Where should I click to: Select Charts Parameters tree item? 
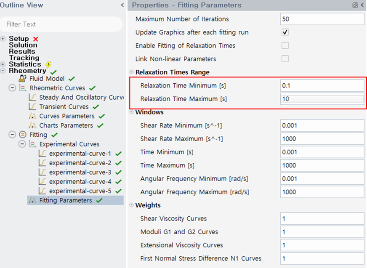tap(66, 125)
